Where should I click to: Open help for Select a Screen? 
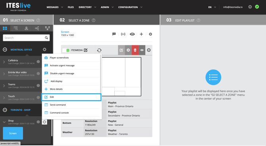coord(39,20)
